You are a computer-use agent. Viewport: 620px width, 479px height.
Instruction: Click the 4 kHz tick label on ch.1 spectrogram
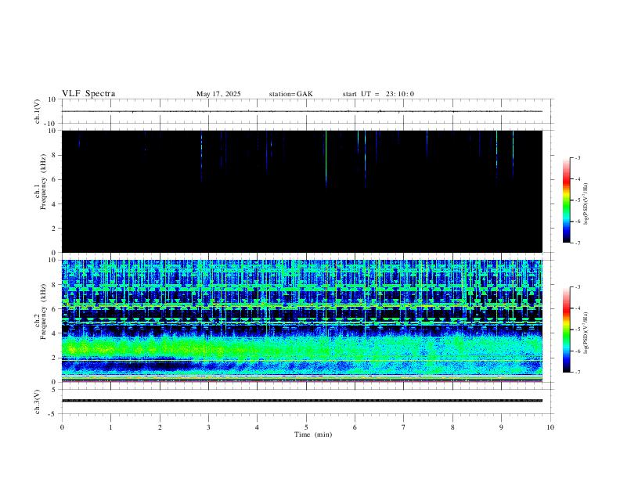click(x=55, y=204)
